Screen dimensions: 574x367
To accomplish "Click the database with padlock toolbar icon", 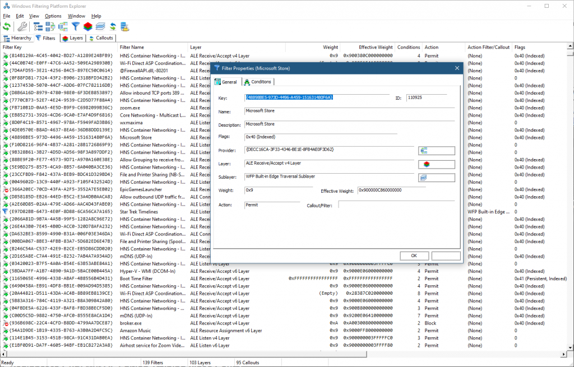I will coord(124,26).
